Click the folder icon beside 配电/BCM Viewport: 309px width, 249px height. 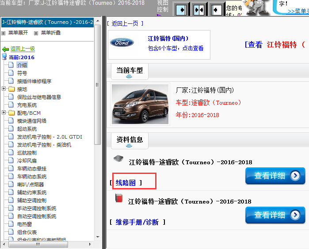coord(11,113)
